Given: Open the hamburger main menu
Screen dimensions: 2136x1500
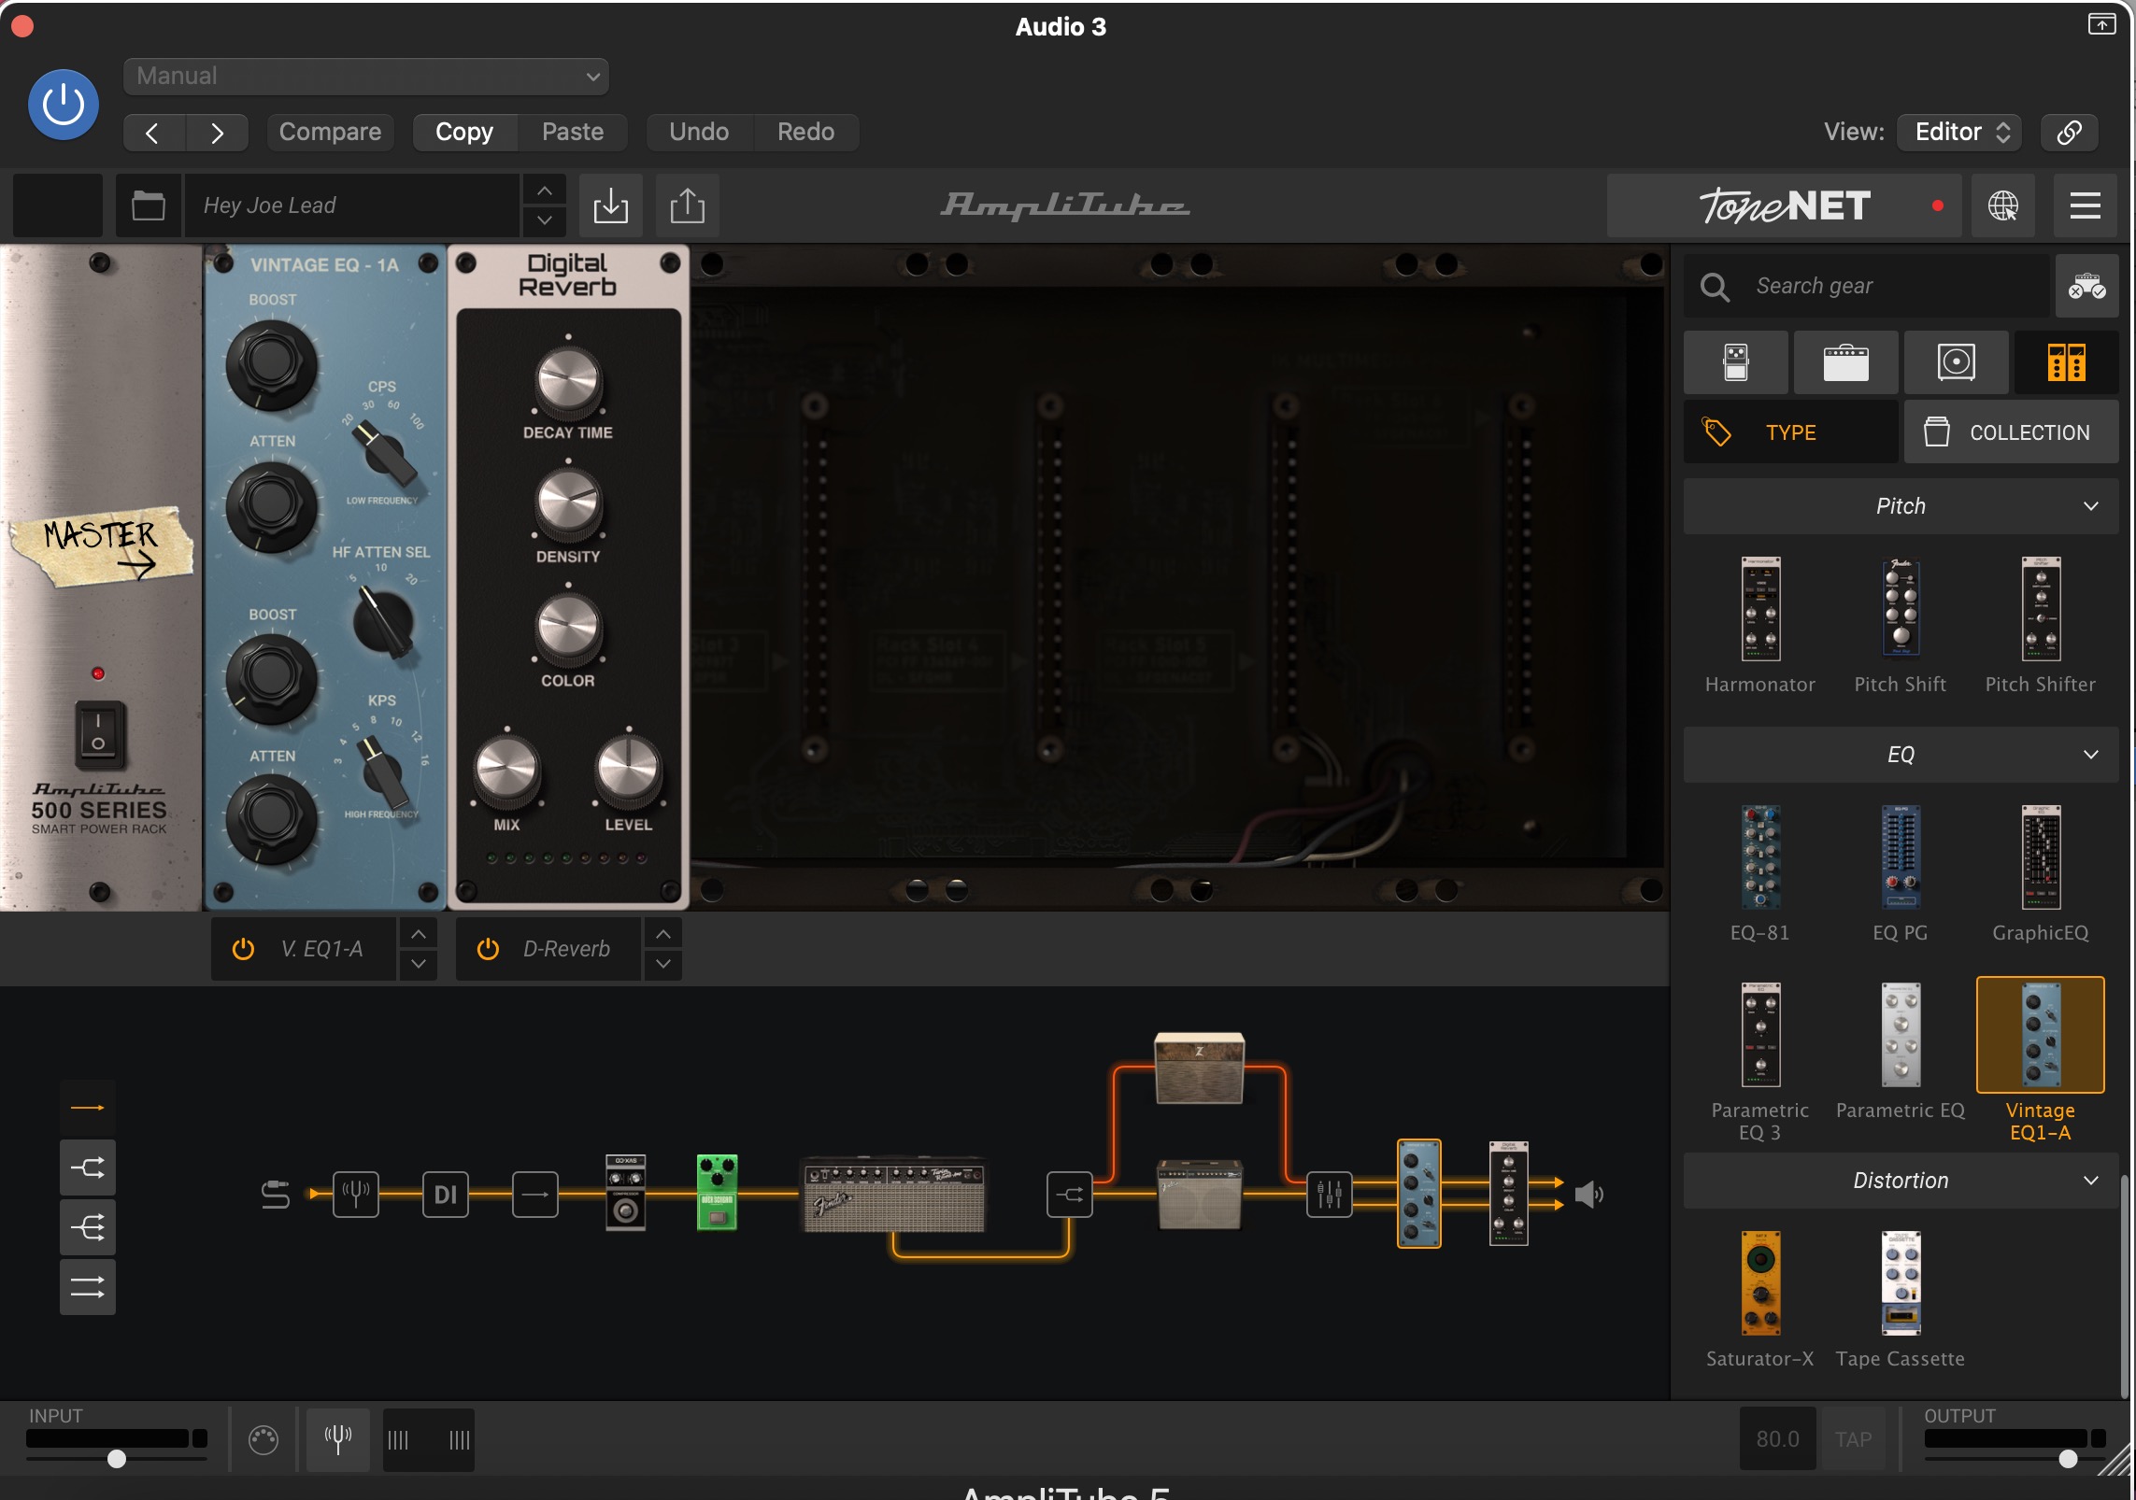Looking at the screenshot, I should 2085,205.
